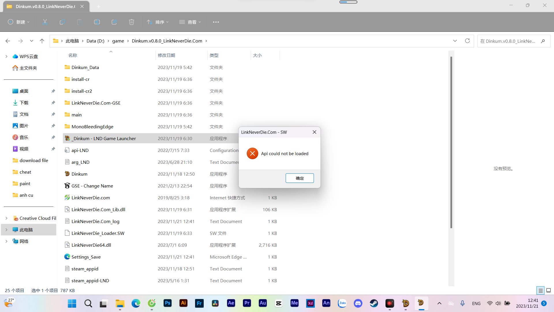The image size is (554, 312).
Task: Go back using the back navigation arrow
Action: point(8,41)
